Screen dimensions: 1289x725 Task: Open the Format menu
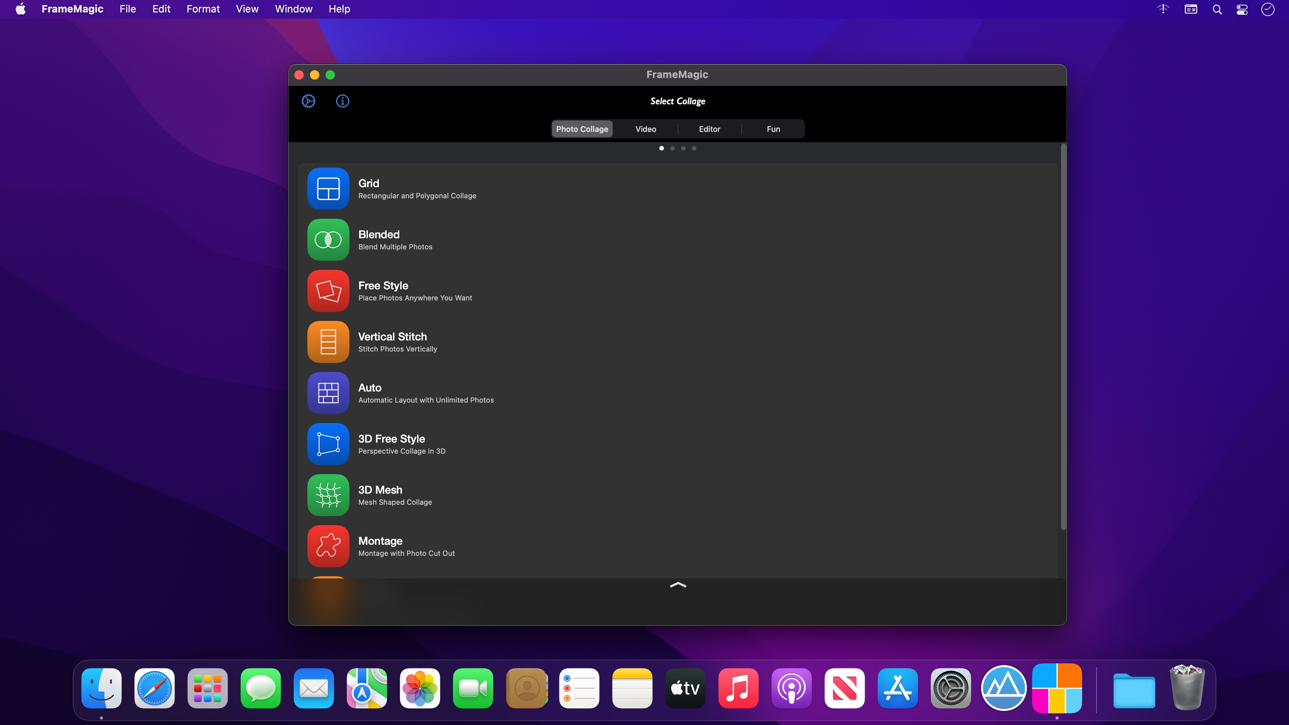pos(203,9)
